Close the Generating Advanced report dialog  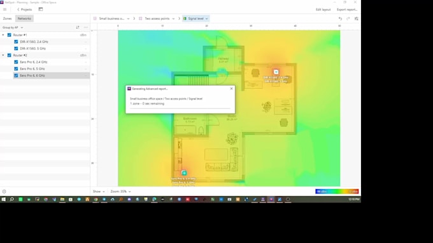pyautogui.click(x=231, y=89)
